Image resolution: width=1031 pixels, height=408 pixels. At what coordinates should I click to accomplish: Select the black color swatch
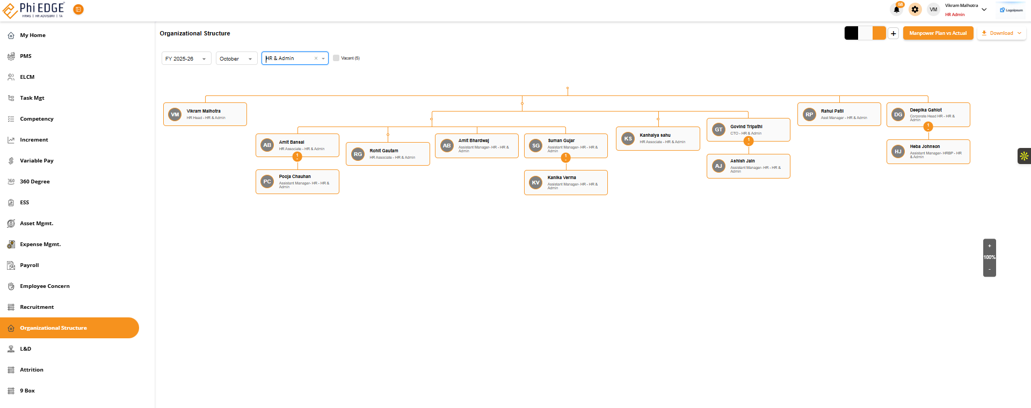click(x=851, y=33)
